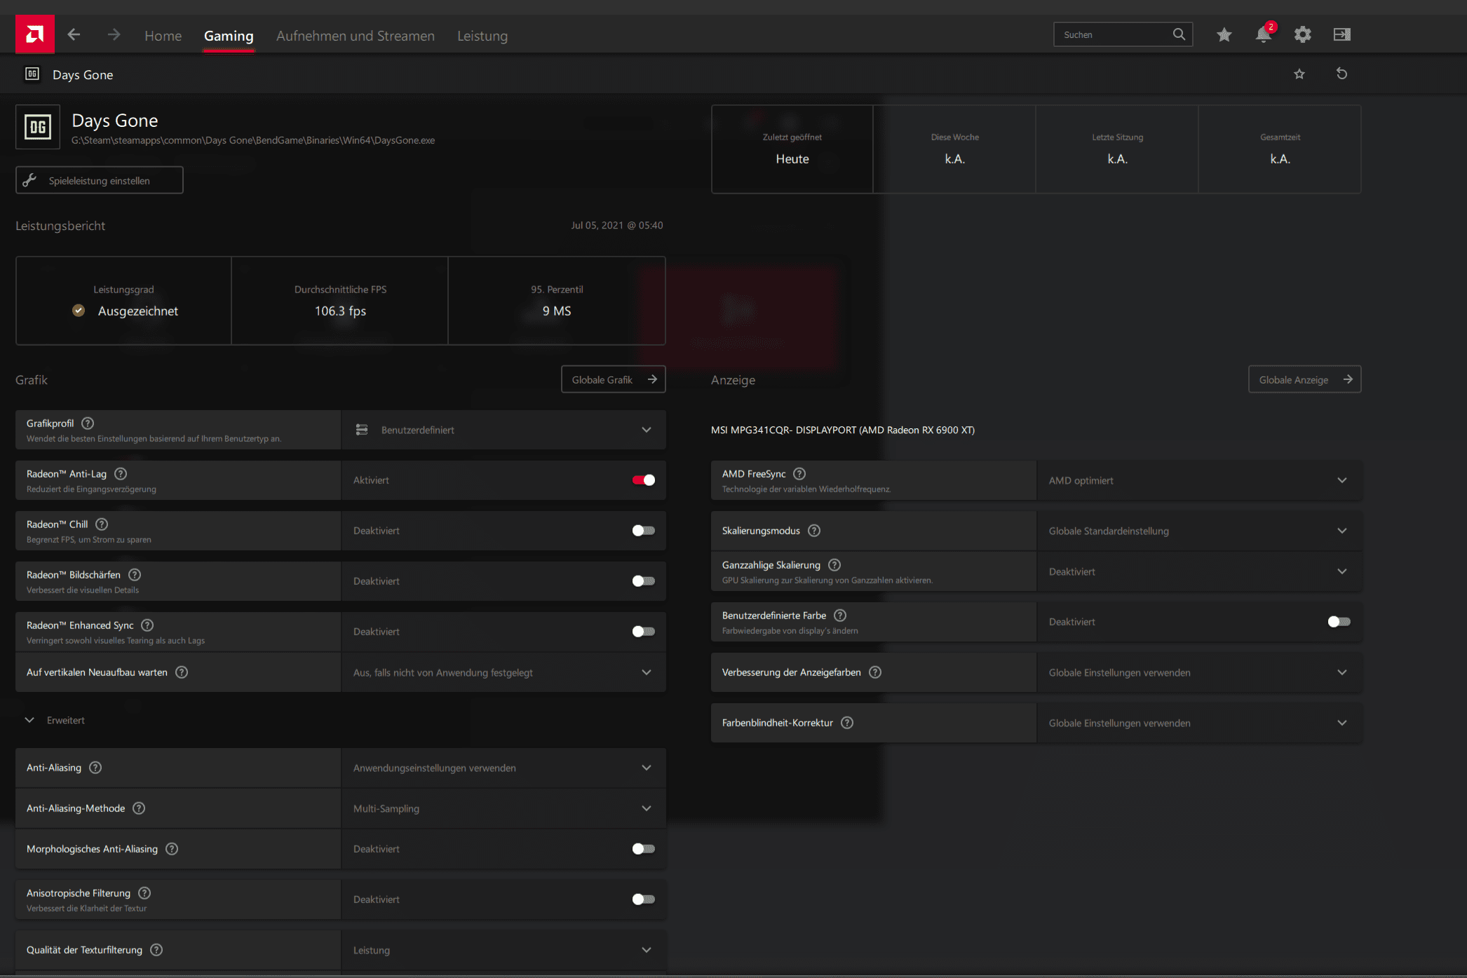The height and width of the screenshot is (978, 1467).
Task: Click the Spieleleistung einstellen button
Action: (x=100, y=180)
